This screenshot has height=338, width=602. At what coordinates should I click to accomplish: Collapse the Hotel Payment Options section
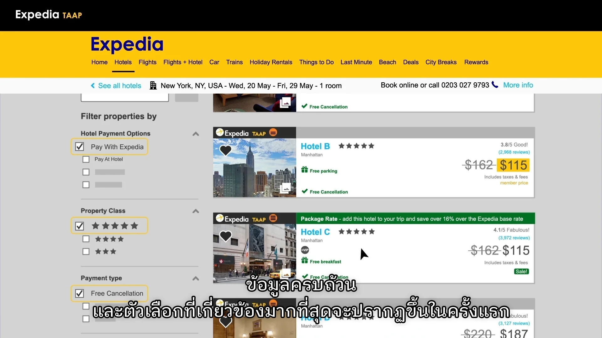click(195, 134)
